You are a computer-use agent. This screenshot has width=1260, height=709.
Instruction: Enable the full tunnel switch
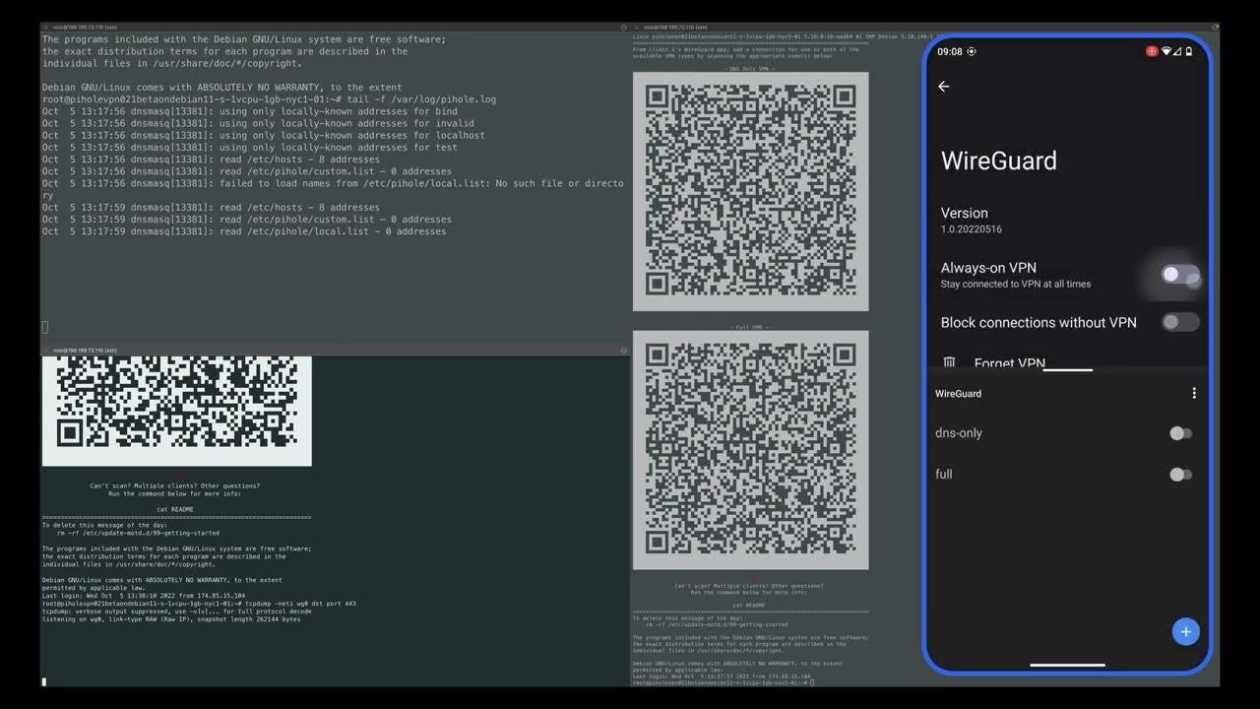pyautogui.click(x=1180, y=475)
